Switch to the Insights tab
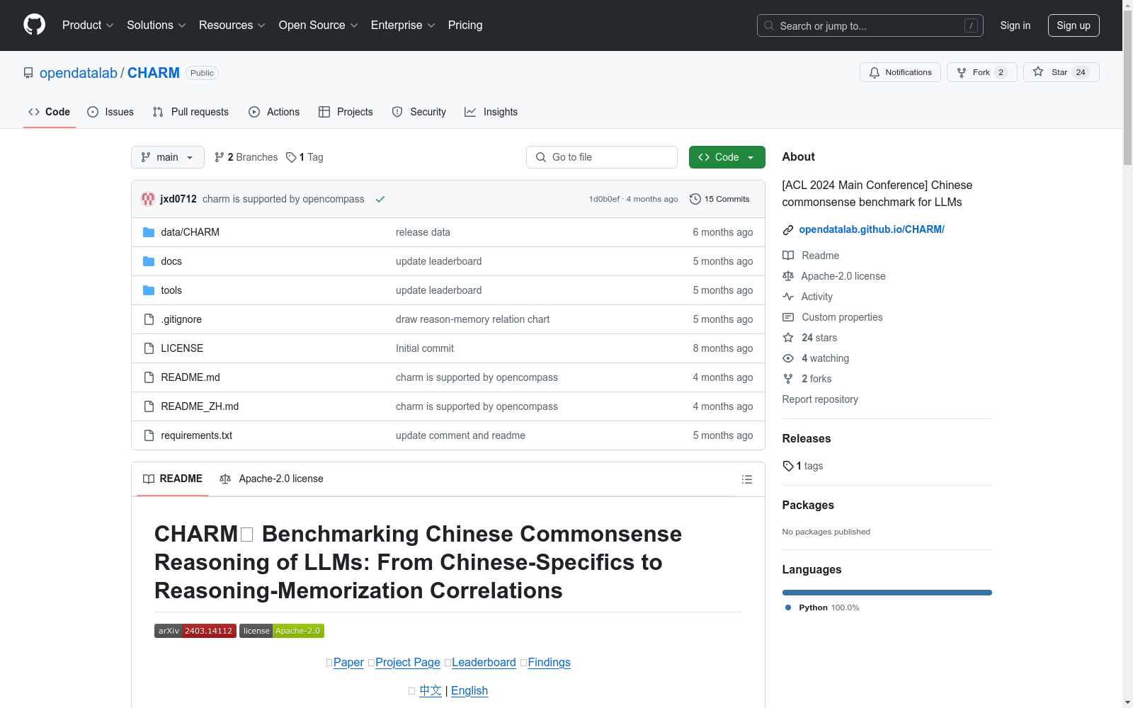The image size is (1133, 708). (x=491, y=112)
